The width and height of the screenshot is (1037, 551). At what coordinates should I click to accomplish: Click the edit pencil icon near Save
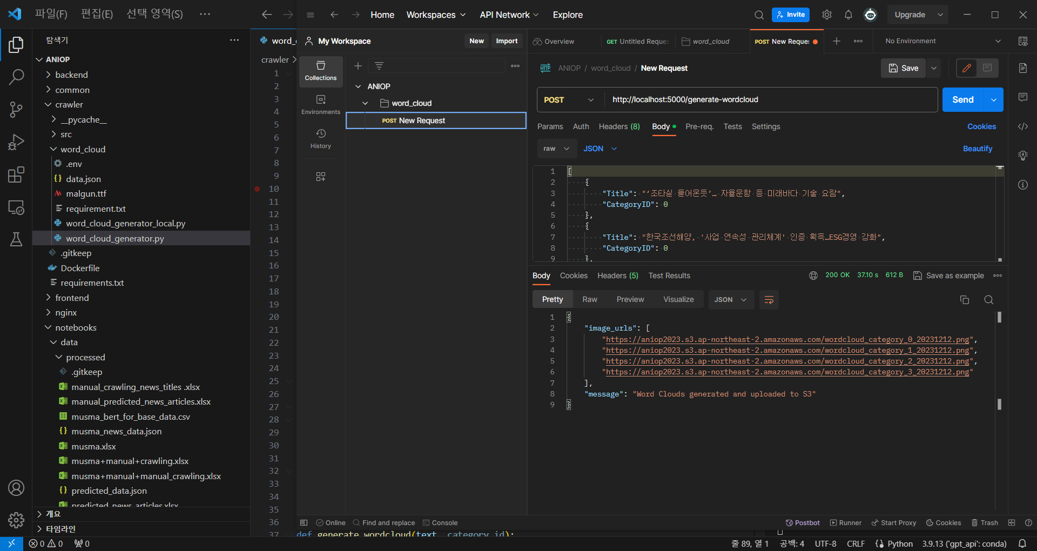pyautogui.click(x=967, y=68)
